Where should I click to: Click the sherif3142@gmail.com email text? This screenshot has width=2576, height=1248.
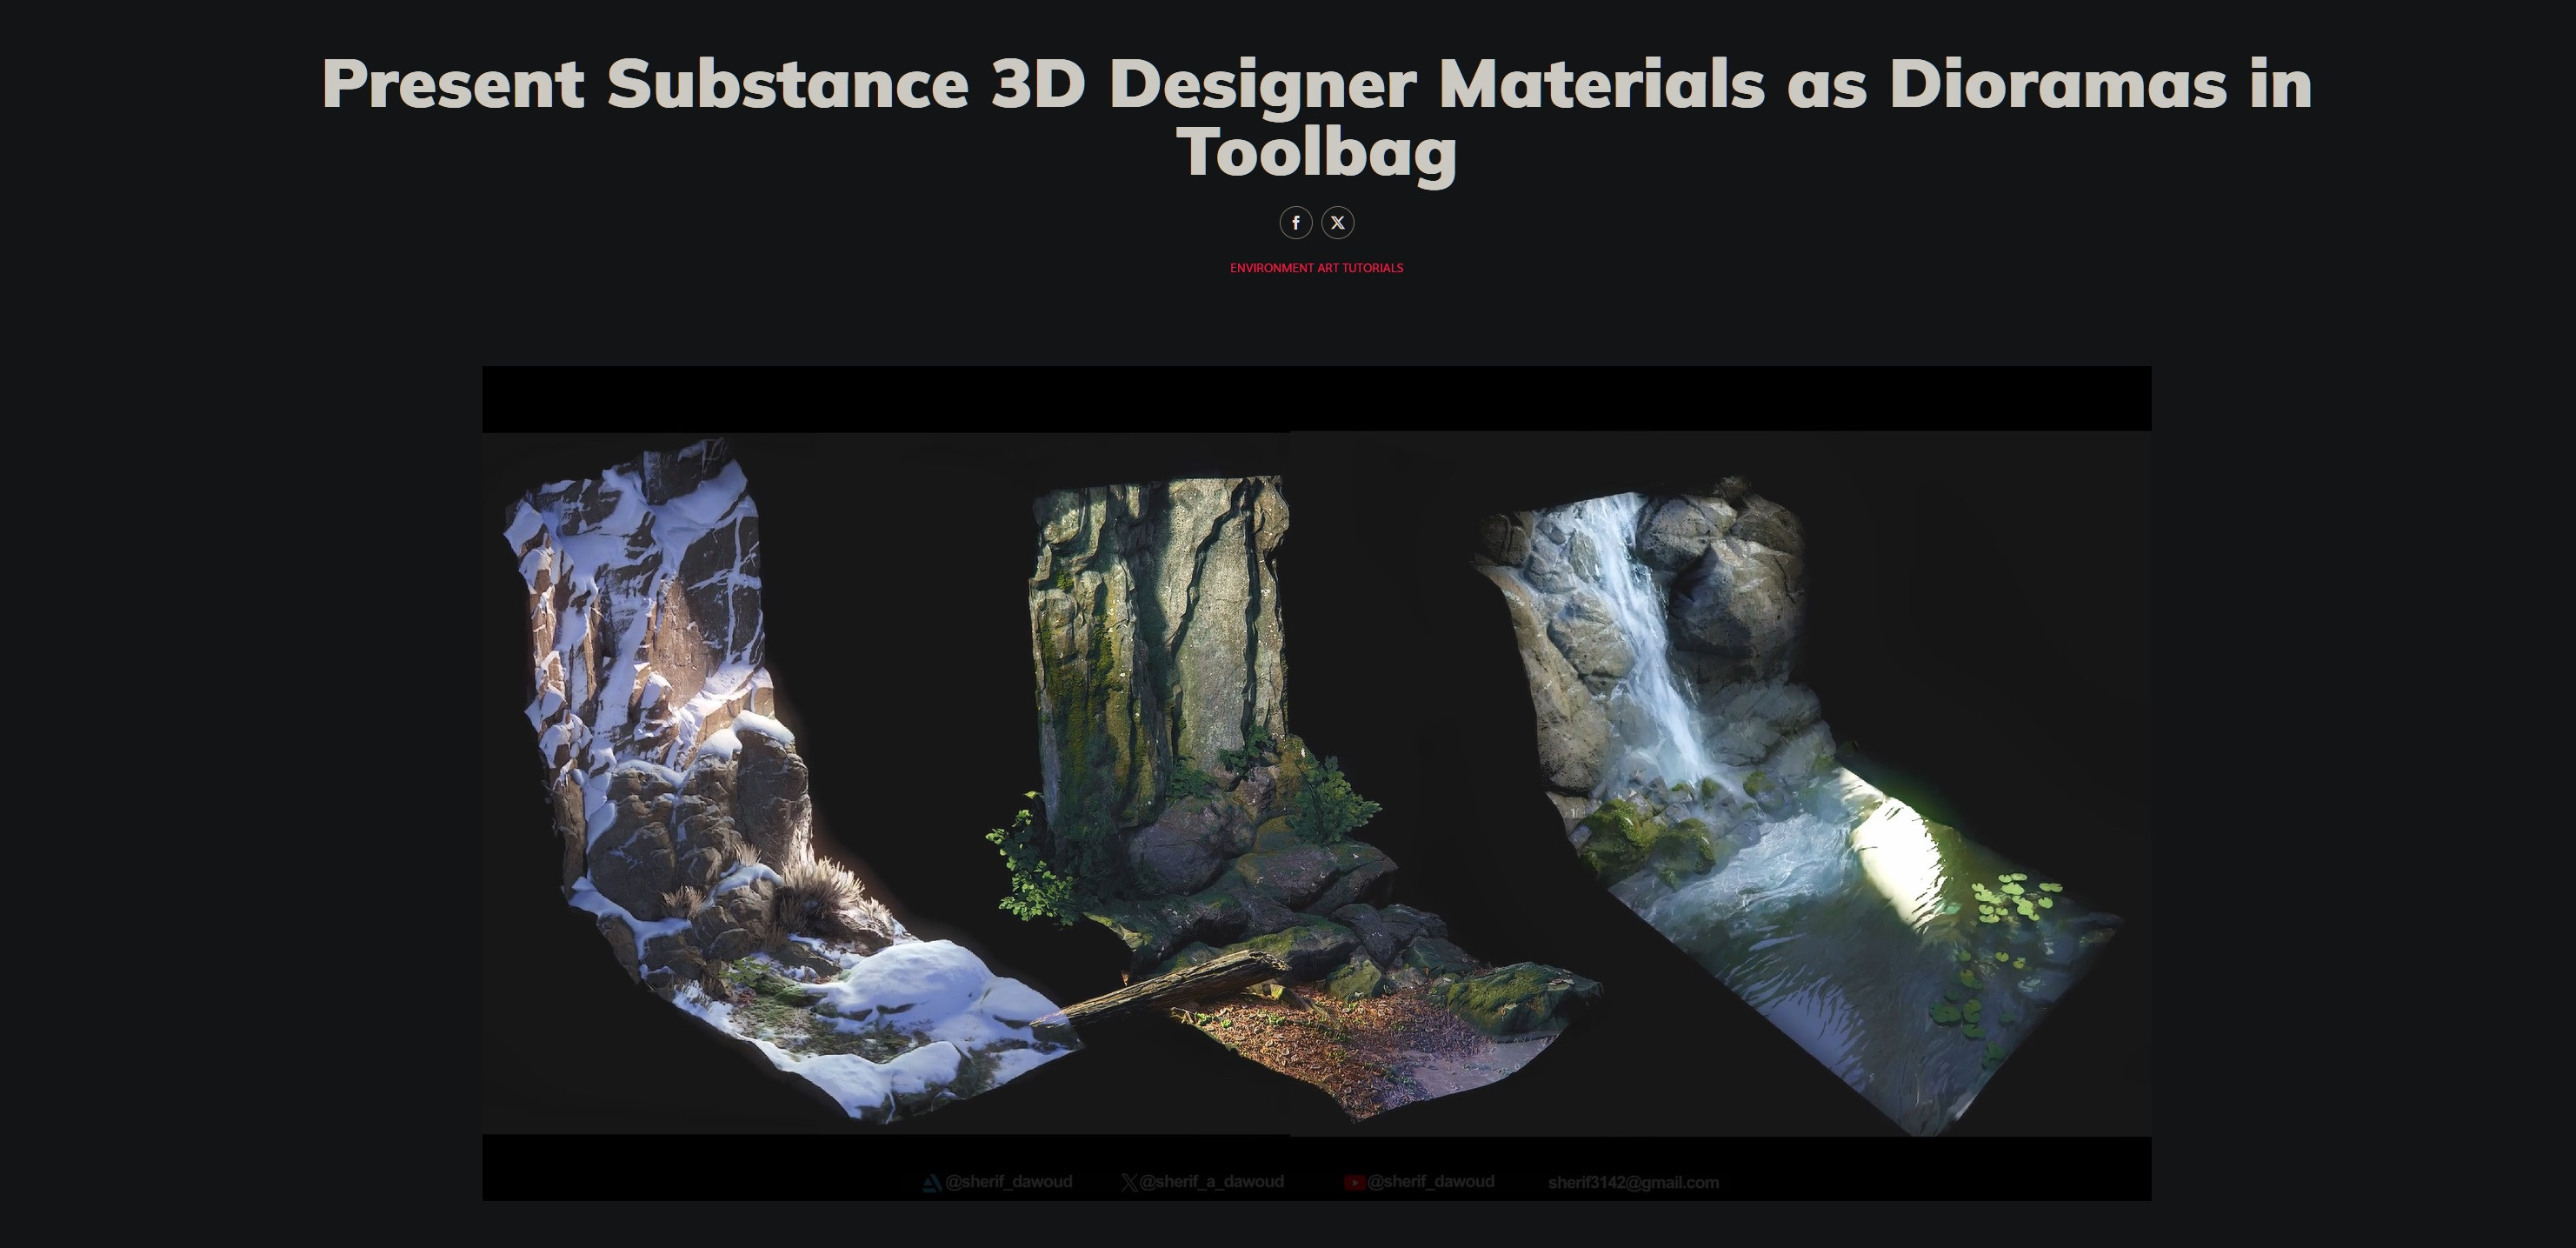click(x=1633, y=1183)
